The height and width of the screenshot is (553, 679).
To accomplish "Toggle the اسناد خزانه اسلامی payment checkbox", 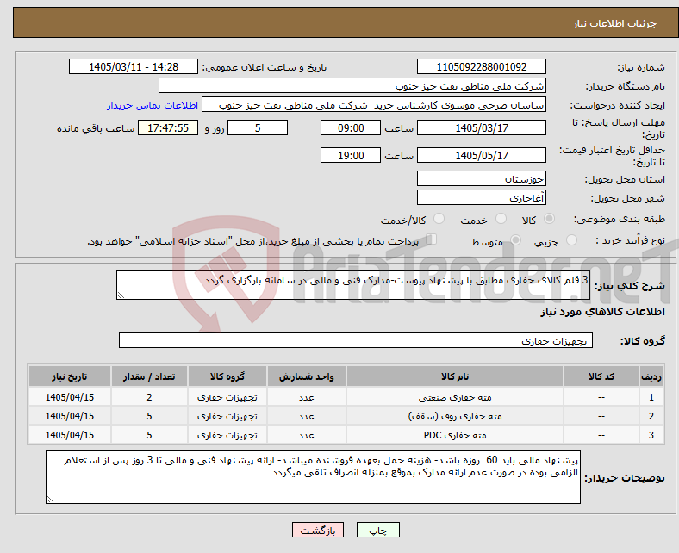I will click(x=431, y=239).
